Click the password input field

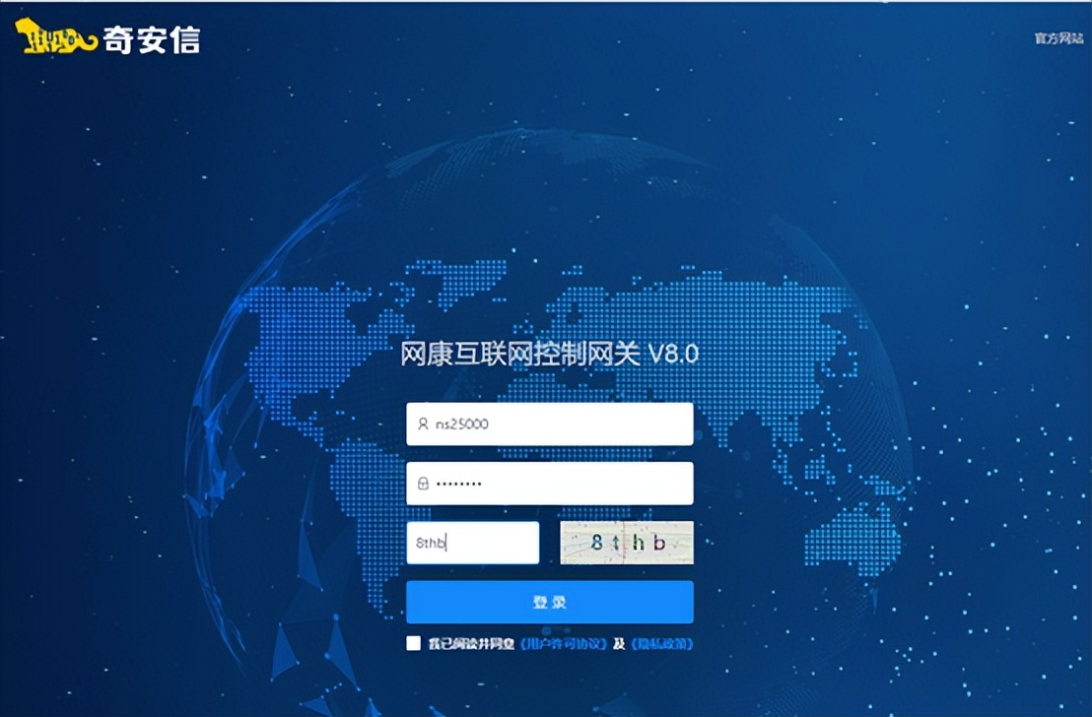[x=549, y=483]
